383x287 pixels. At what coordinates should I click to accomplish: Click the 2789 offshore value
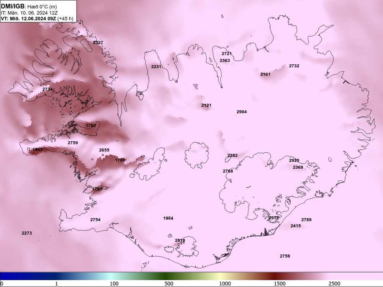(306, 220)
